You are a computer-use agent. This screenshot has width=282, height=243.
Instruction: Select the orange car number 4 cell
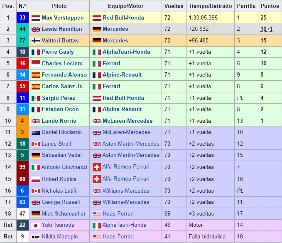pos(22,121)
